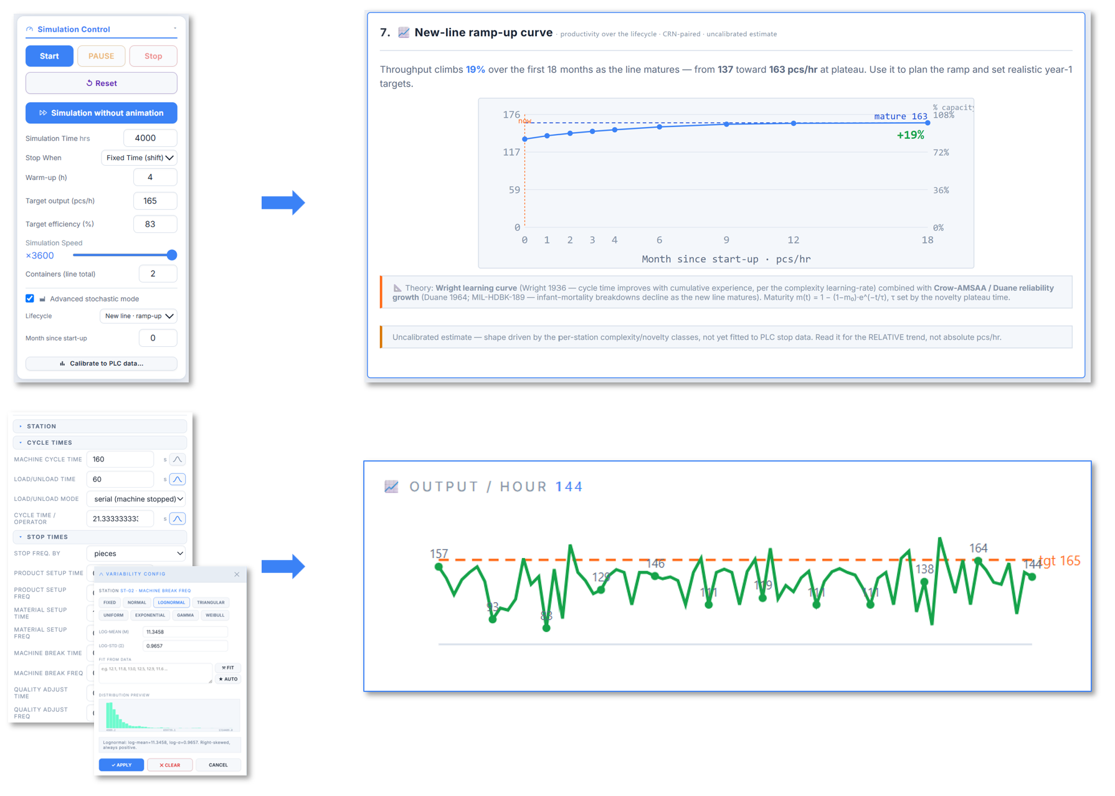Collapse the CYCLE TIMES section
The image size is (1115, 796).
pyautogui.click(x=100, y=442)
